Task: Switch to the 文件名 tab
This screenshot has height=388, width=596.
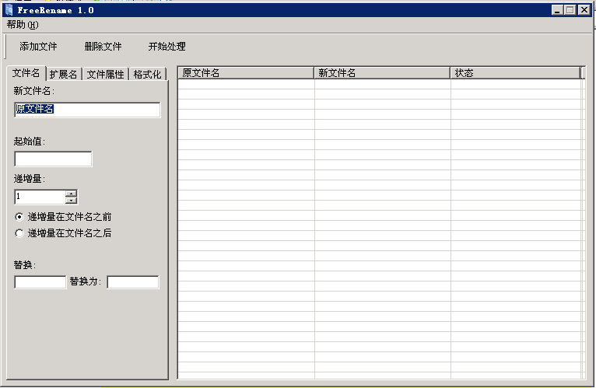Action: click(26, 73)
